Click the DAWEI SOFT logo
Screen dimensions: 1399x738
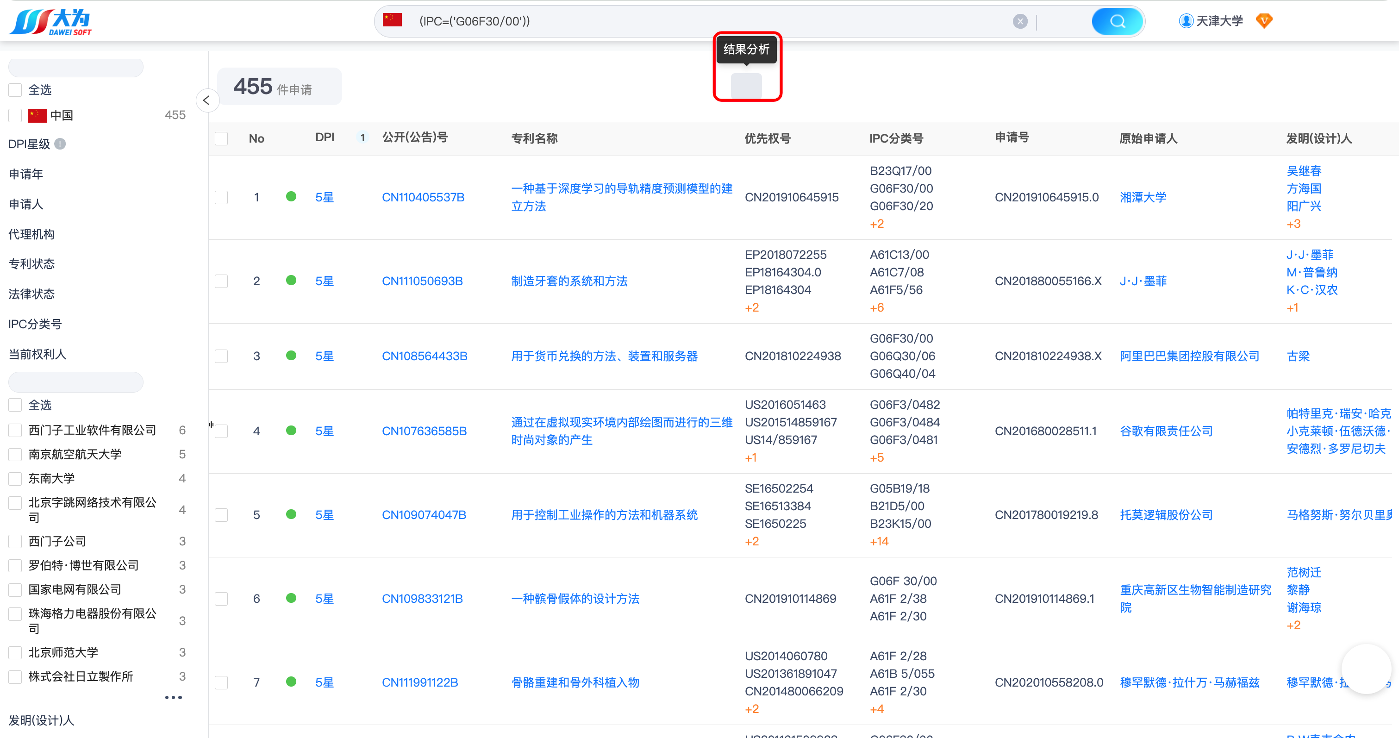pyautogui.click(x=50, y=22)
